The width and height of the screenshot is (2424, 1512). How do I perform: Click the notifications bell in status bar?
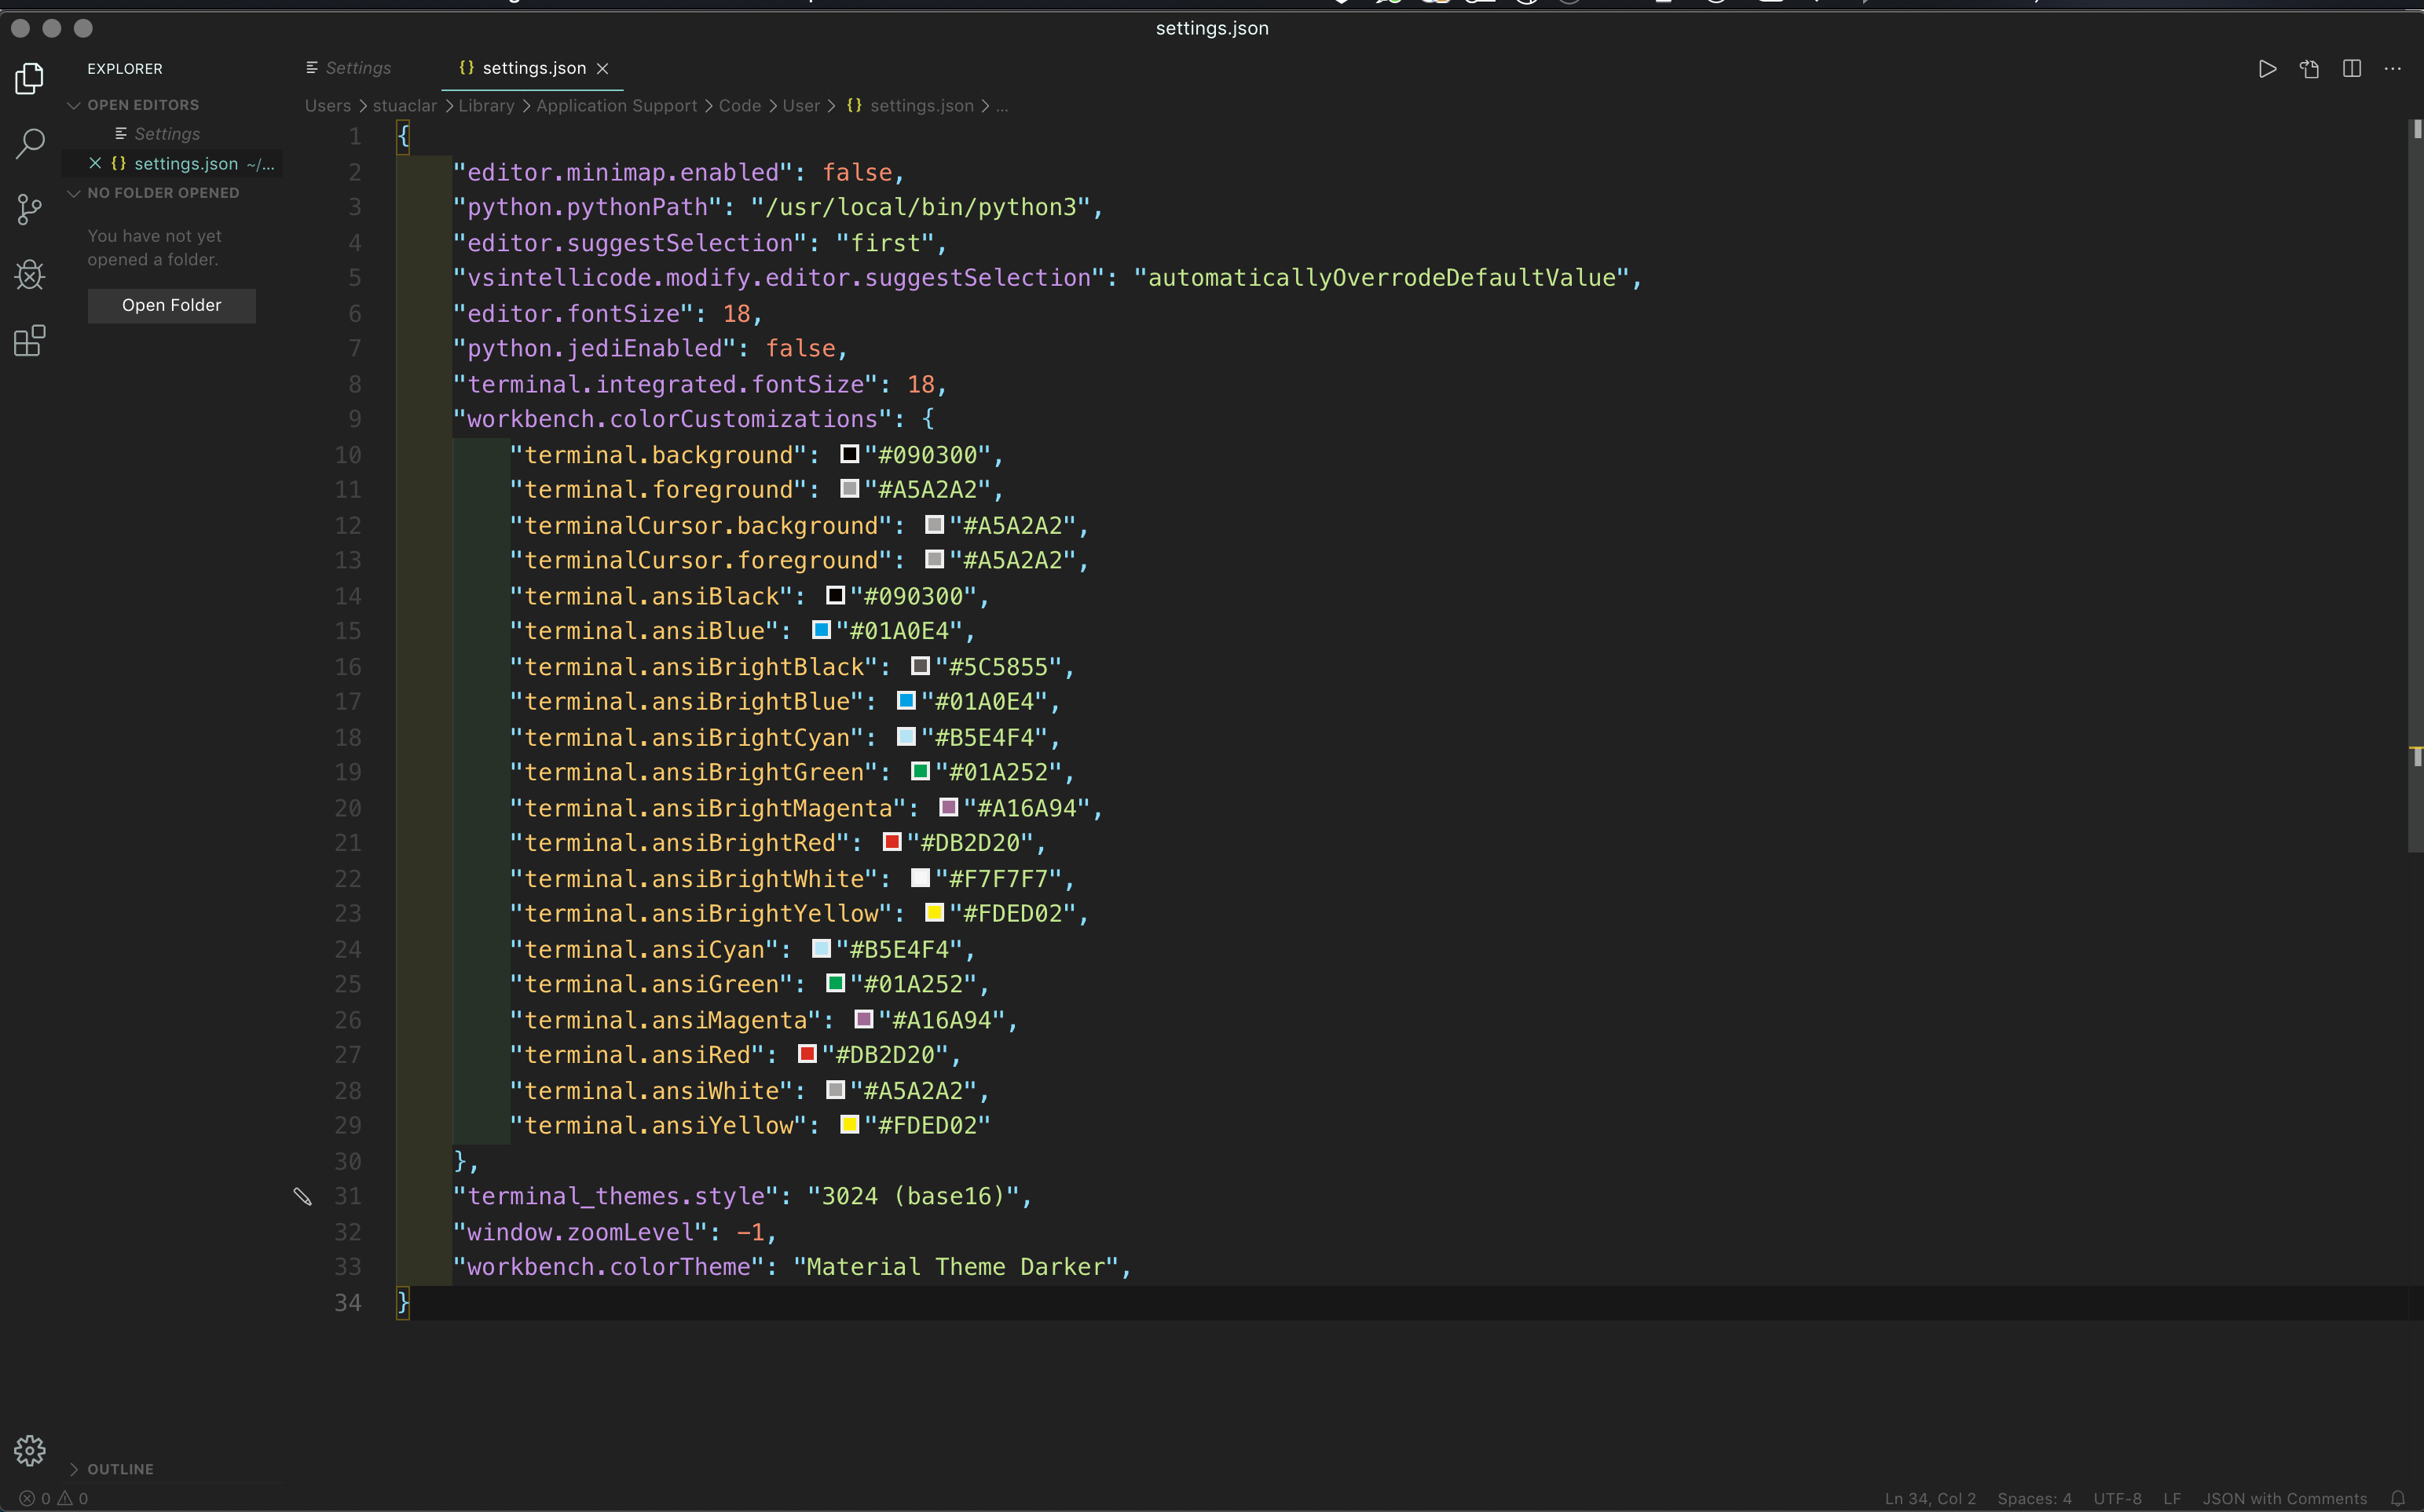(2398, 1498)
